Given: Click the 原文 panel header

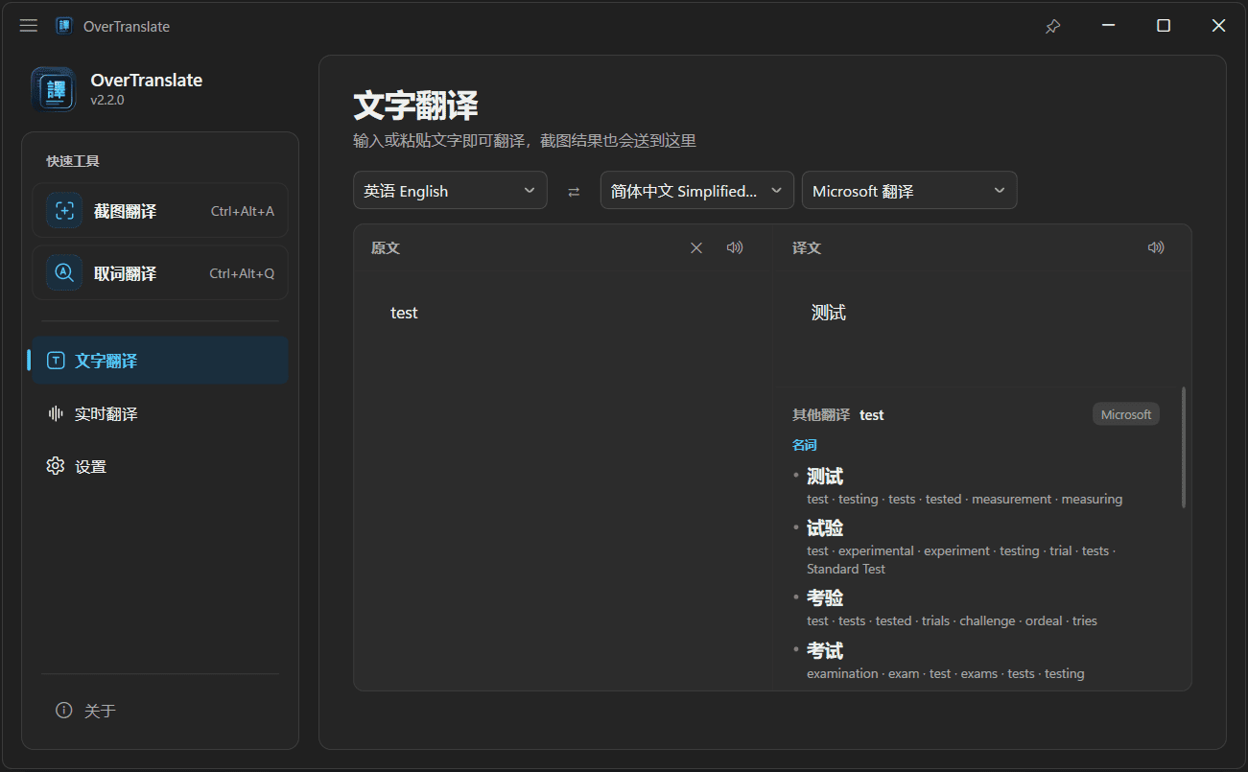Looking at the screenshot, I should 386,247.
